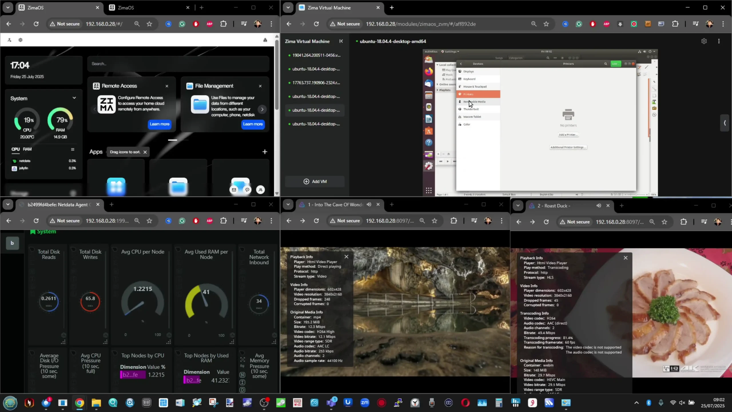Select Color in Ubuntu Devices list

point(478,124)
